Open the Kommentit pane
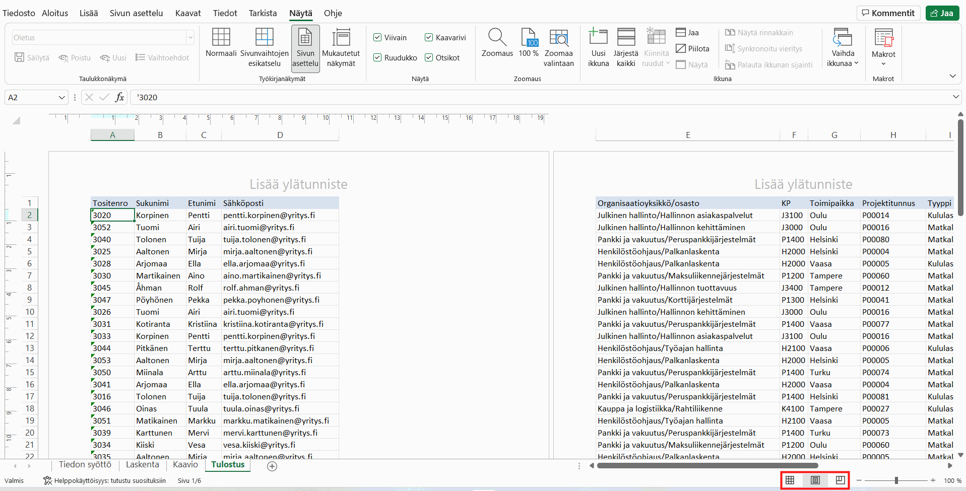The height and width of the screenshot is (491, 966). pyautogui.click(x=888, y=13)
